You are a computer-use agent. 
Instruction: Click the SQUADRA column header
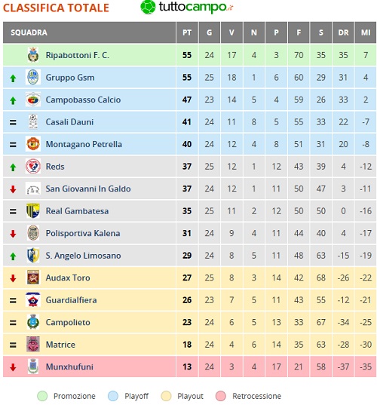[89, 32]
